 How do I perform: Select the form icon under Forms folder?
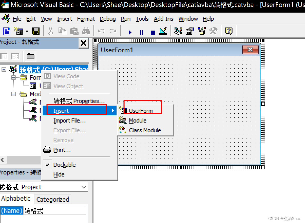pyautogui.click(x=33, y=86)
